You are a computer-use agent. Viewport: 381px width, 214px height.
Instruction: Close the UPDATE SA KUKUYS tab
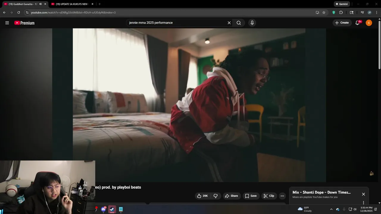[x=92, y=4]
